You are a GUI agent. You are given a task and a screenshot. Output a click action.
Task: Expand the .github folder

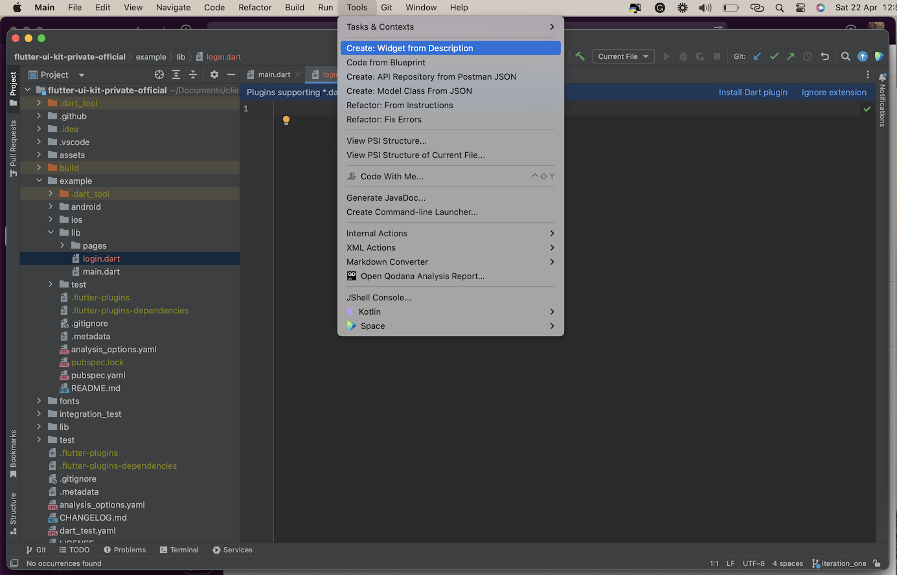coord(40,116)
